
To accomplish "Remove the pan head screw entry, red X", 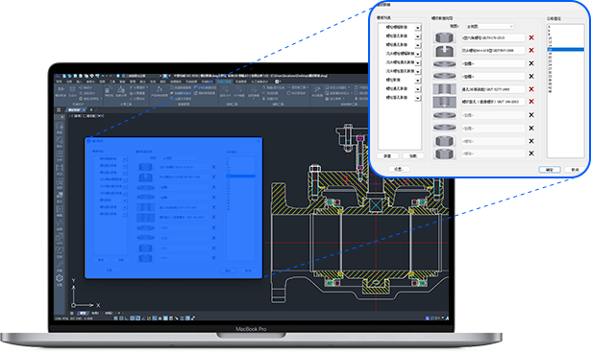I will pyautogui.click(x=531, y=51).
